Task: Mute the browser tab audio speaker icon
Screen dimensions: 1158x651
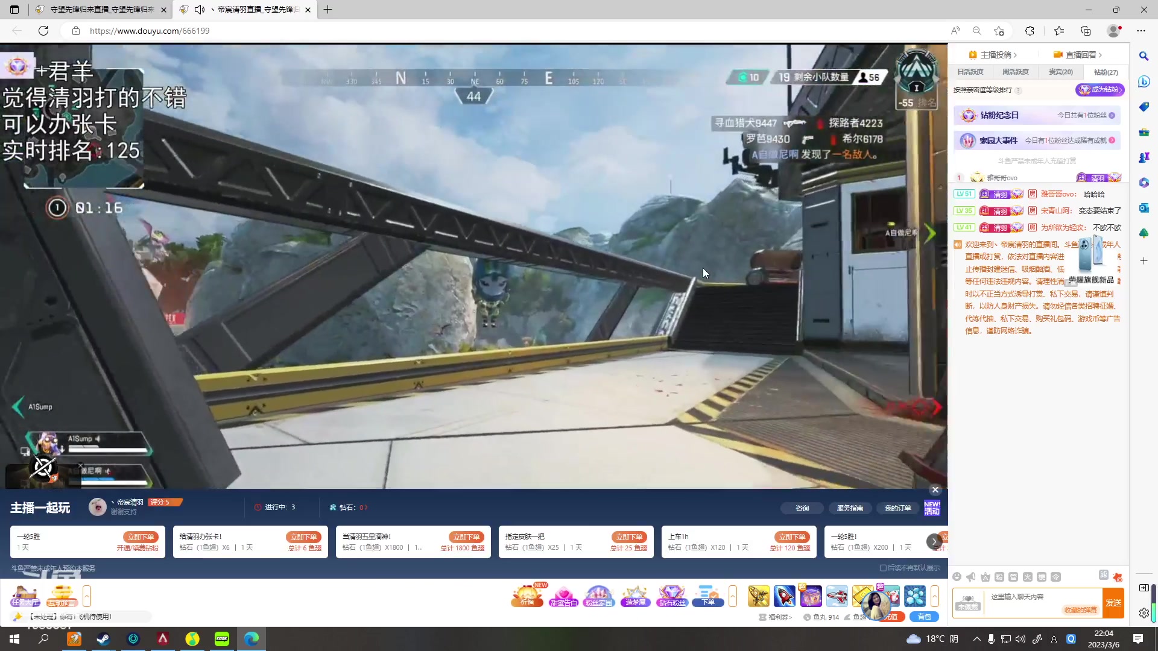Action: tap(199, 10)
